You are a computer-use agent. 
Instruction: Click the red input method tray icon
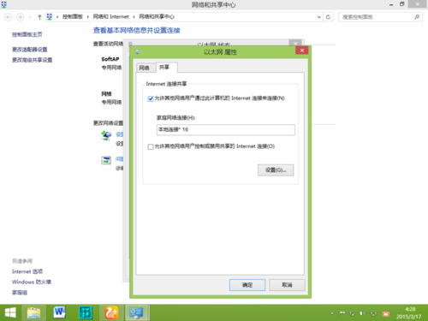[386, 314]
